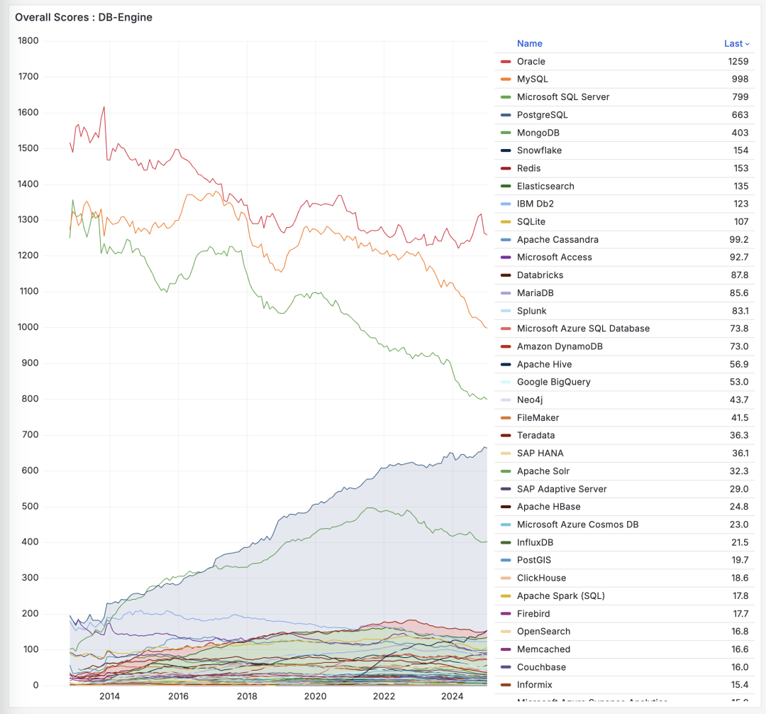
Task: Show only the ClickHouse series
Action: click(540, 578)
